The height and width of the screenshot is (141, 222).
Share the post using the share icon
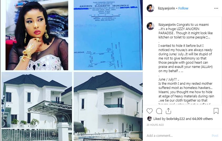pyautogui.click(x=168, y=111)
